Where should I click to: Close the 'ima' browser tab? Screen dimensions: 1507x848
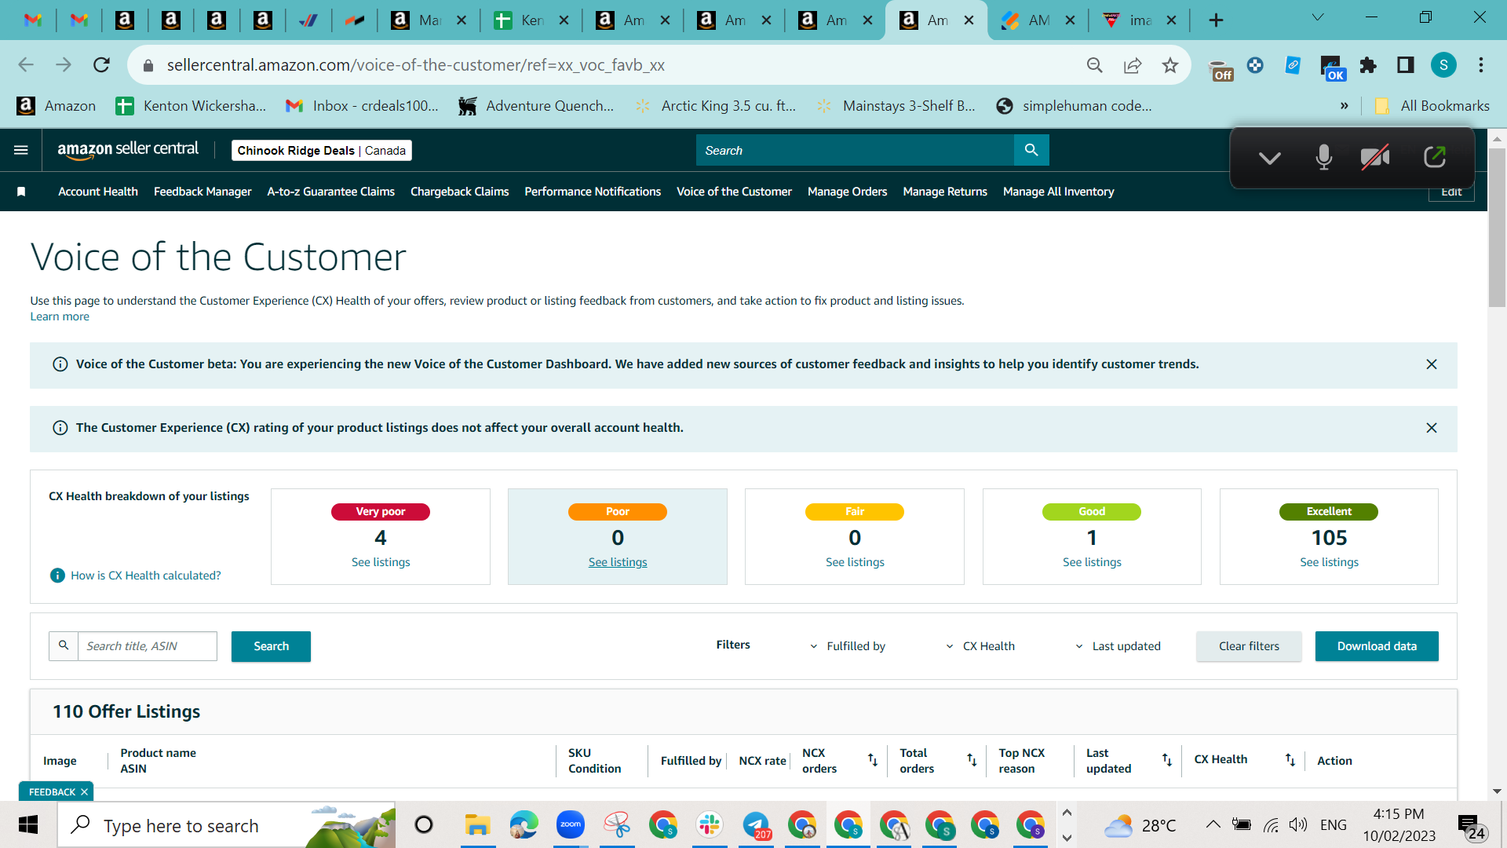pyautogui.click(x=1171, y=20)
